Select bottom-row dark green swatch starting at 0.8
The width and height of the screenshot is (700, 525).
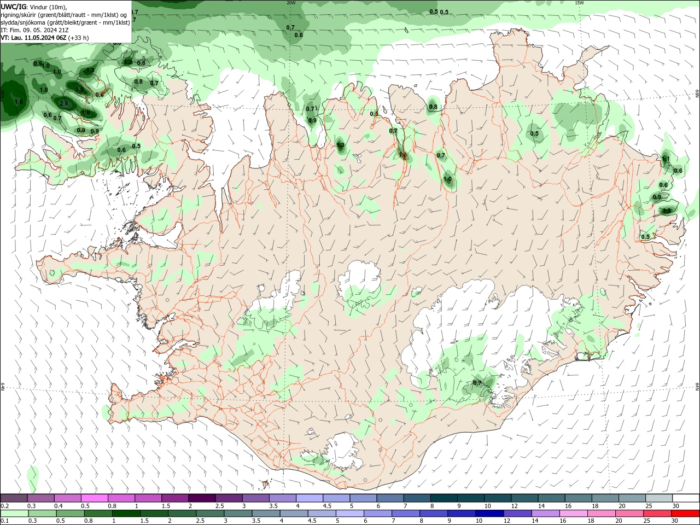tap(98, 514)
